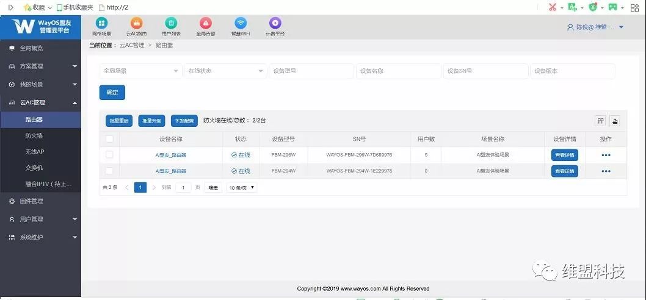Viewport: 646px width, 300px height.
Task: Focus the 设备版本 input field
Action: point(573,71)
